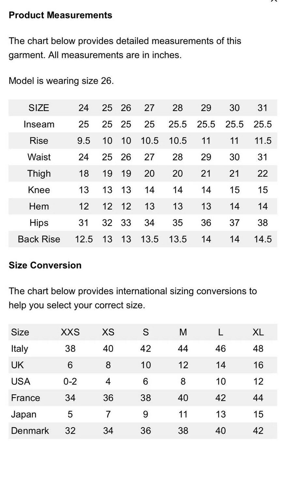Click the Product Measurements heading
The height and width of the screenshot is (484, 289).
pos(60,15)
